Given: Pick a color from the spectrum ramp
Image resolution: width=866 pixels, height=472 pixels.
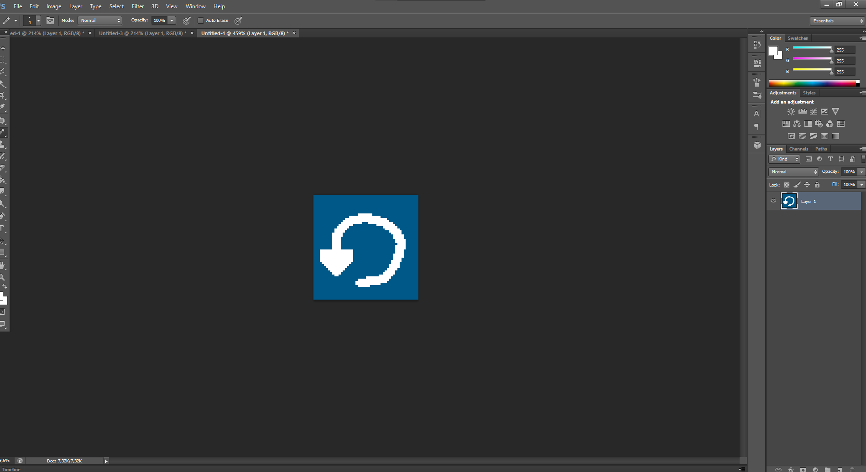Looking at the screenshot, I should (814, 83).
